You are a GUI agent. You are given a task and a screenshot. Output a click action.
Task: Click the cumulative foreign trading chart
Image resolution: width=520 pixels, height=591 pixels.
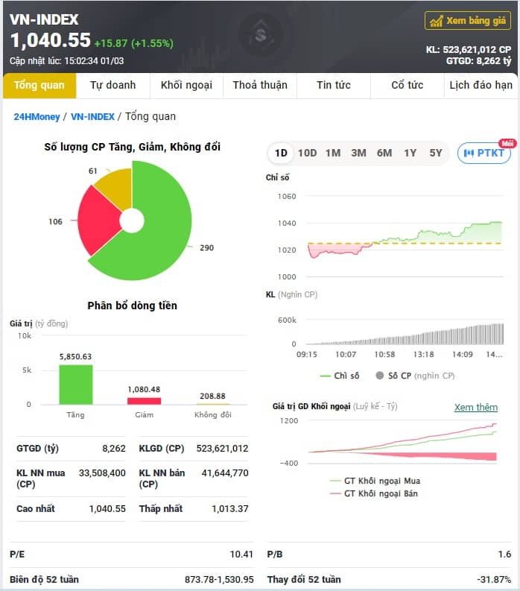click(x=402, y=442)
